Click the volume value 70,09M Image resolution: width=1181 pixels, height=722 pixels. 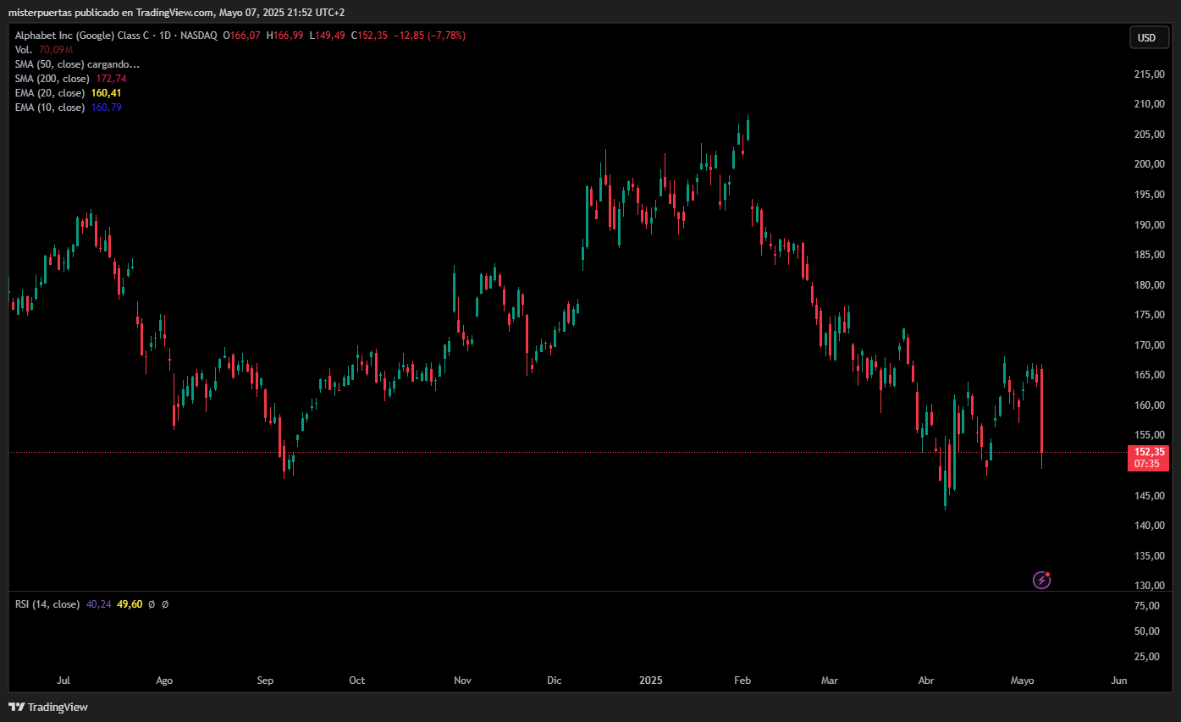[57, 50]
